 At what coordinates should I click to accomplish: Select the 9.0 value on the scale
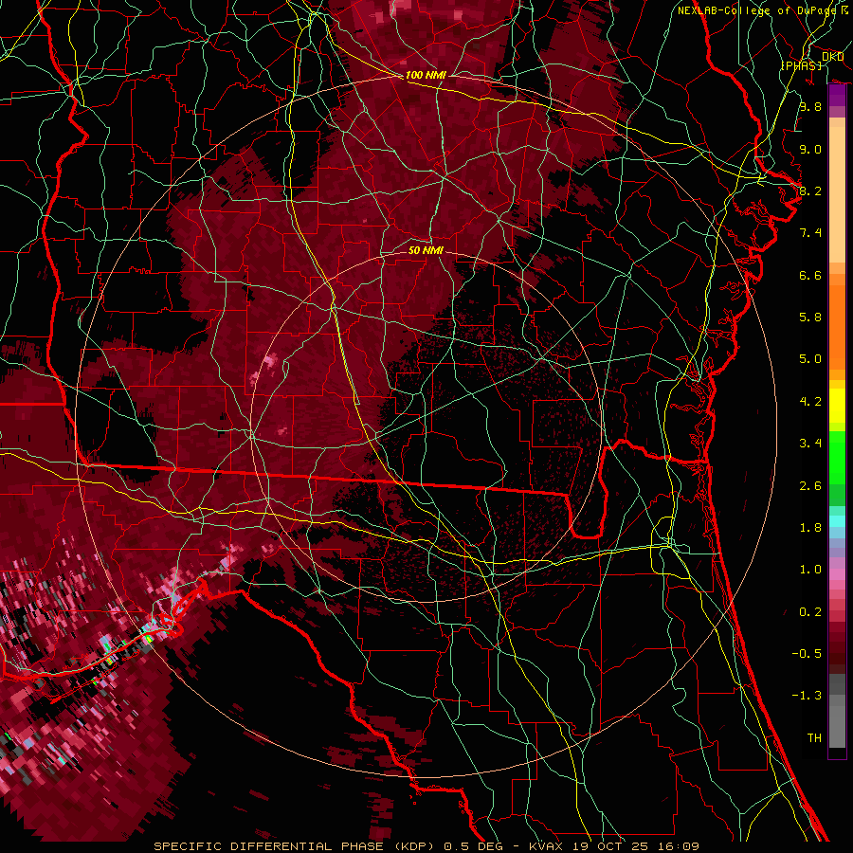point(810,149)
